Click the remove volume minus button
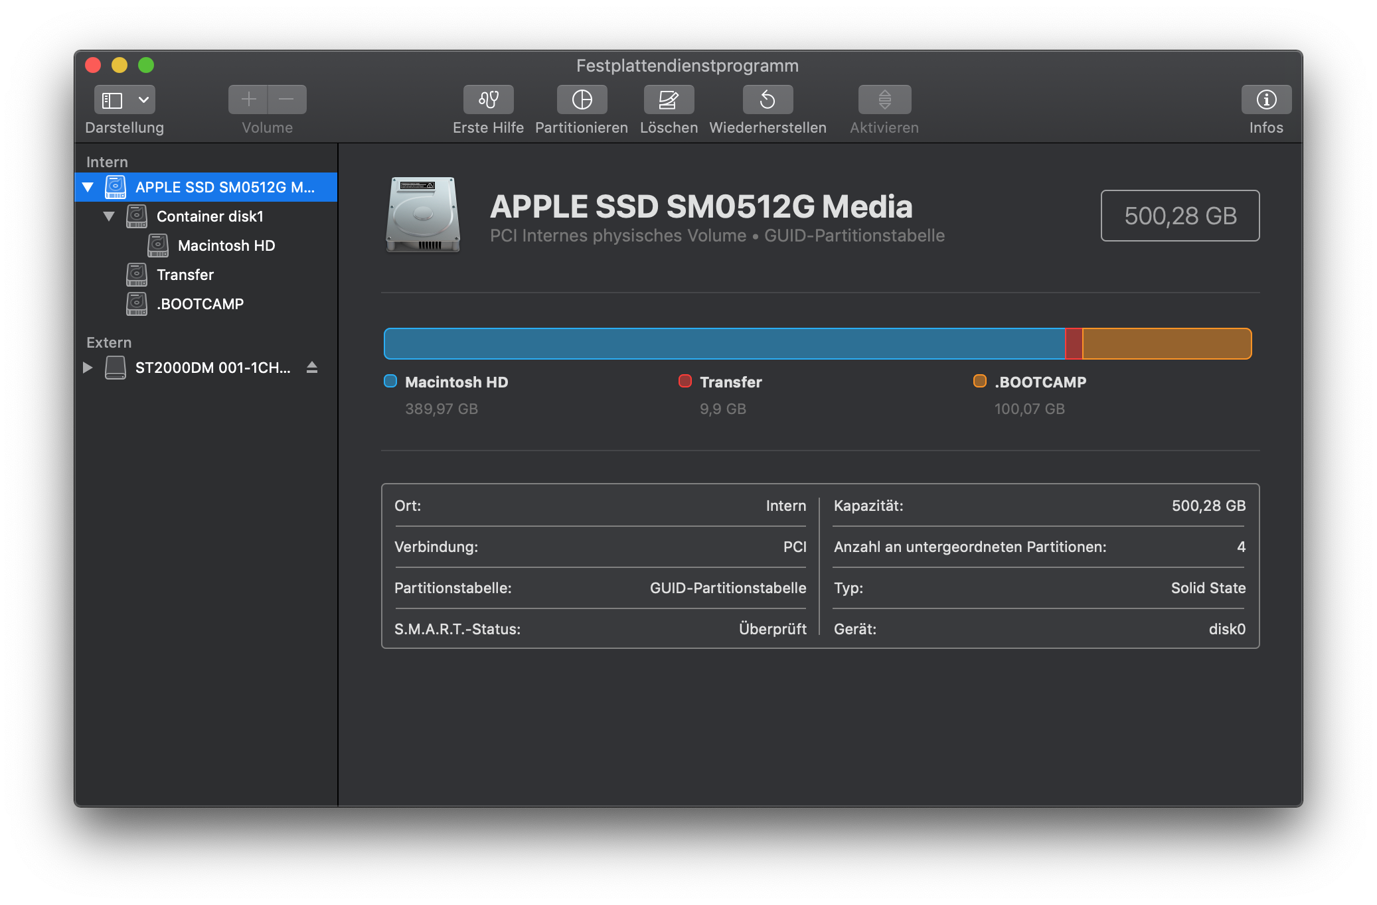This screenshot has width=1377, height=905. [x=287, y=100]
